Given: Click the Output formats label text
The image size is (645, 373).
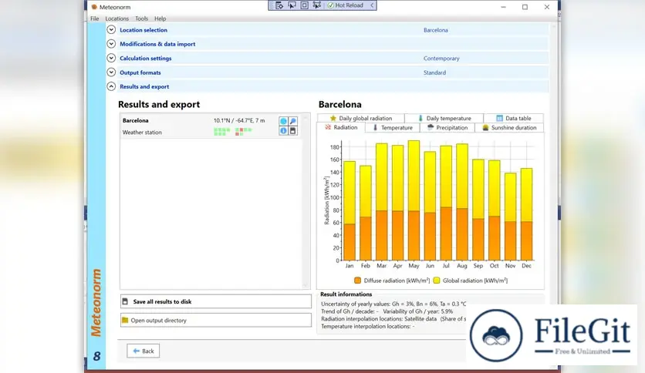Looking at the screenshot, I should click(x=140, y=72).
